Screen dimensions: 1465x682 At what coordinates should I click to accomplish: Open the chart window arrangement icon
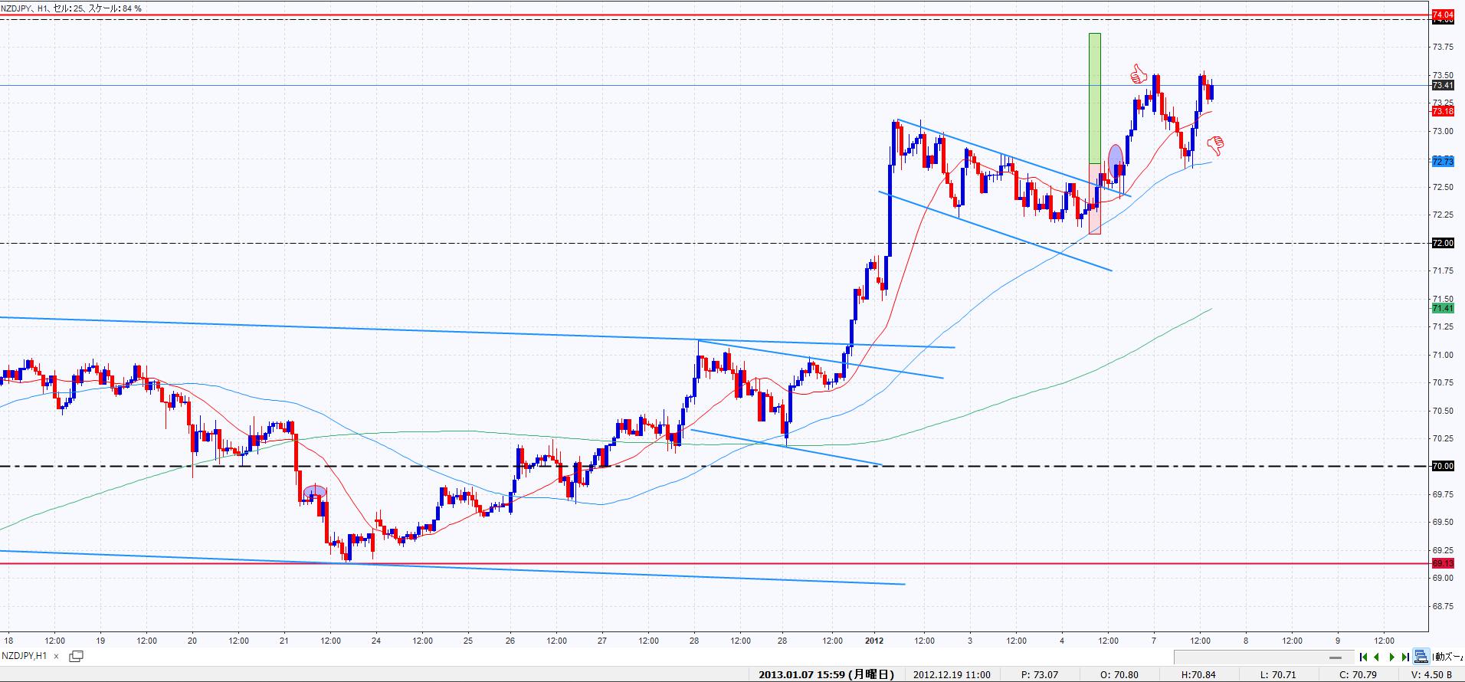tap(76, 656)
